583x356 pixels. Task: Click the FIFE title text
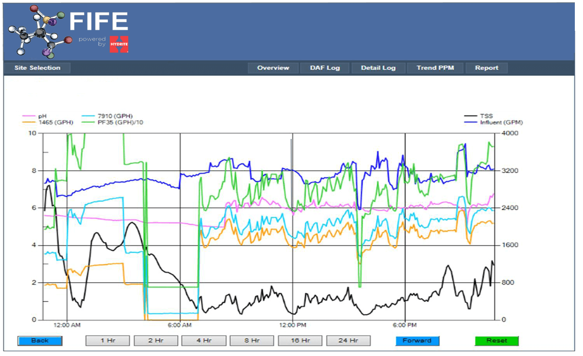tap(99, 21)
